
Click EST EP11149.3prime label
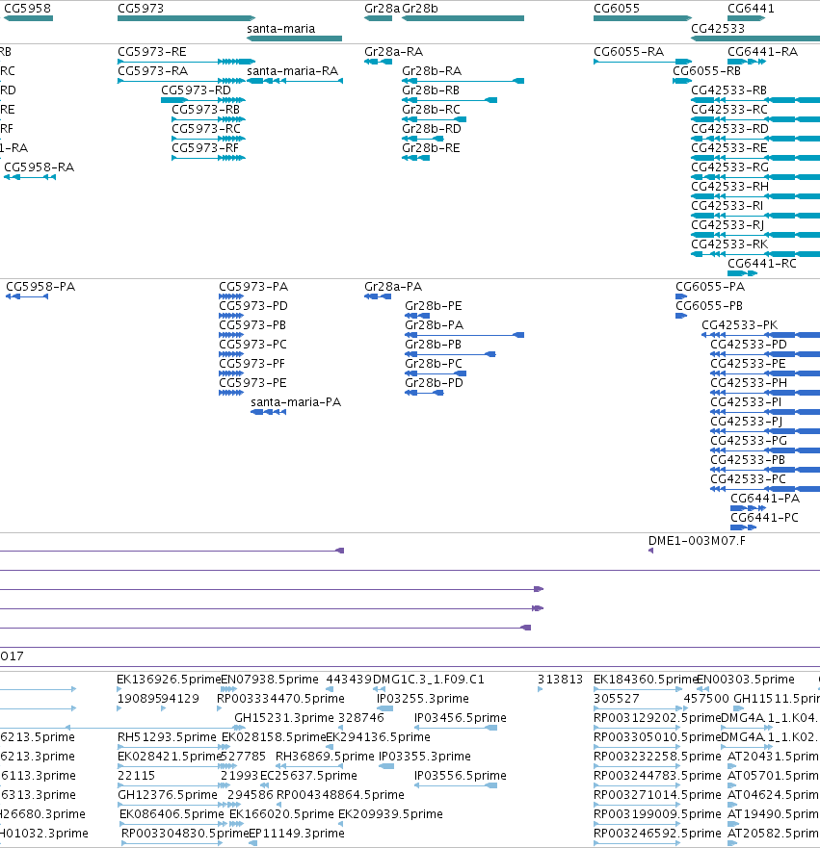click(x=297, y=834)
